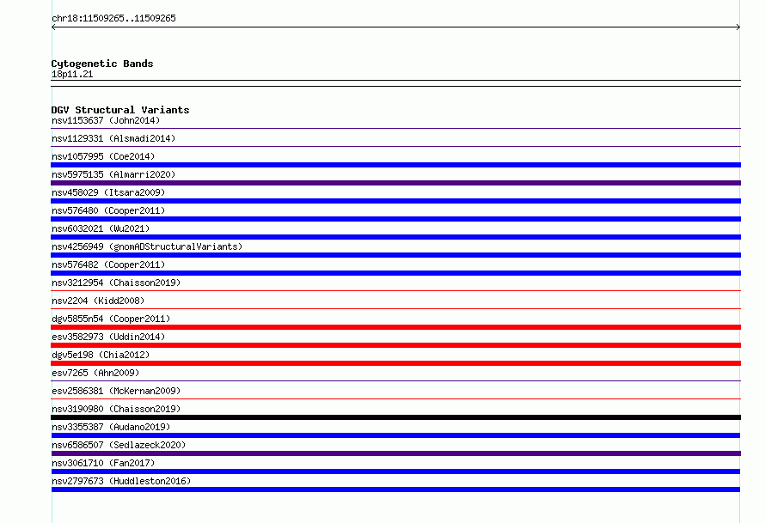Click the nsv4256949 (gnomADStructuralVariants) label
Image resolution: width=765 pixels, height=523 pixels.
(147, 246)
